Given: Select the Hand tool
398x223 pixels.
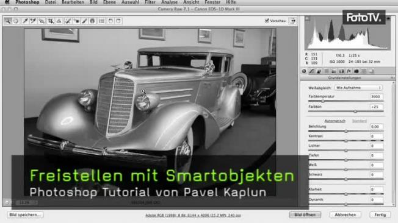Looking at the screenshot, I should pyautogui.click(x=16, y=21).
